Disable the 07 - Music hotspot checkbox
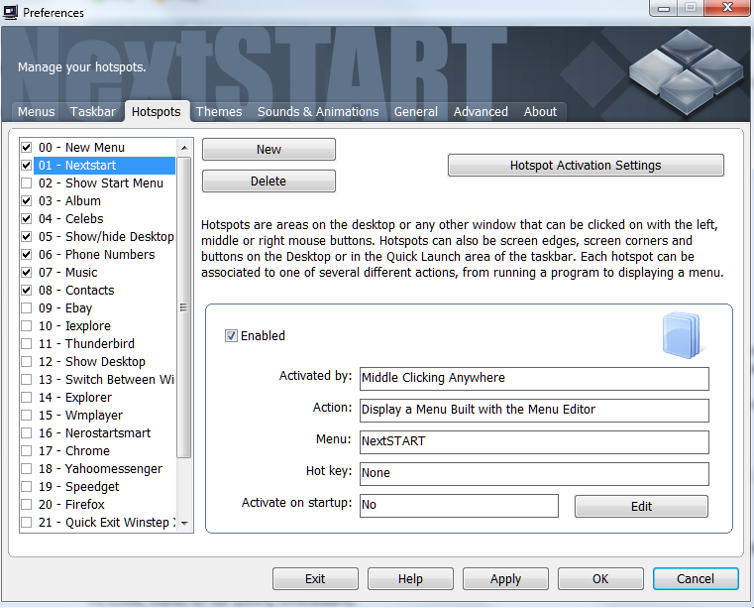Screen dimensions: 754x608 click(x=26, y=273)
